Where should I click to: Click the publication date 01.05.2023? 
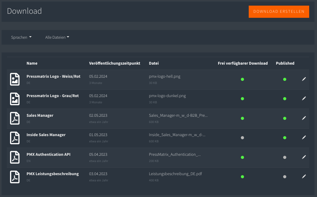click(x=98, y=135)
